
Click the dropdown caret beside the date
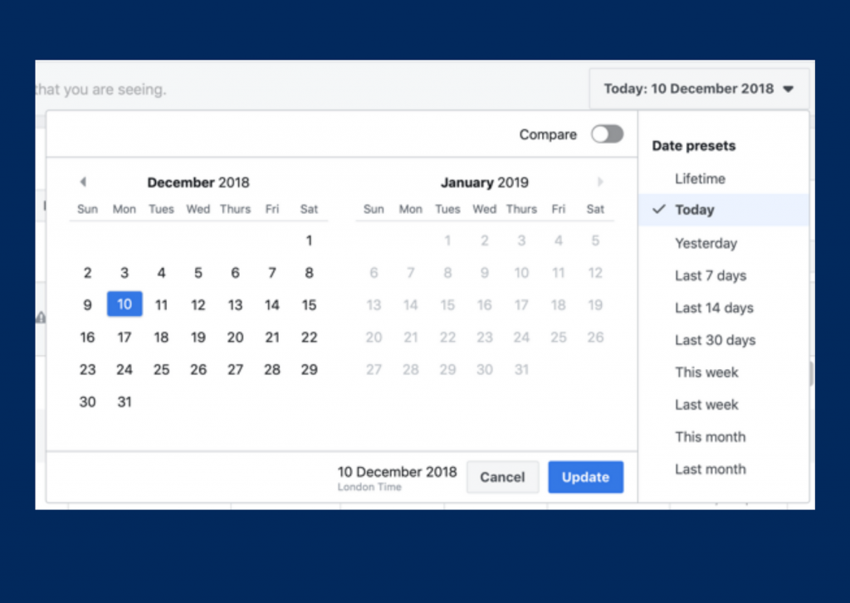pos(789,89)
